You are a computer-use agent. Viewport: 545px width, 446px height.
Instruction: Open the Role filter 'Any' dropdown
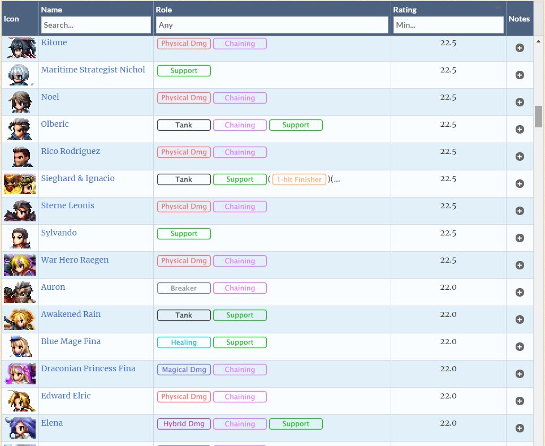coord(272,25)
